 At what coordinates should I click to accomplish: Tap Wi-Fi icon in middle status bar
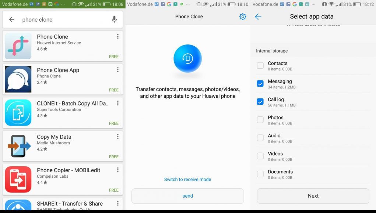click(x=205, y=4)
